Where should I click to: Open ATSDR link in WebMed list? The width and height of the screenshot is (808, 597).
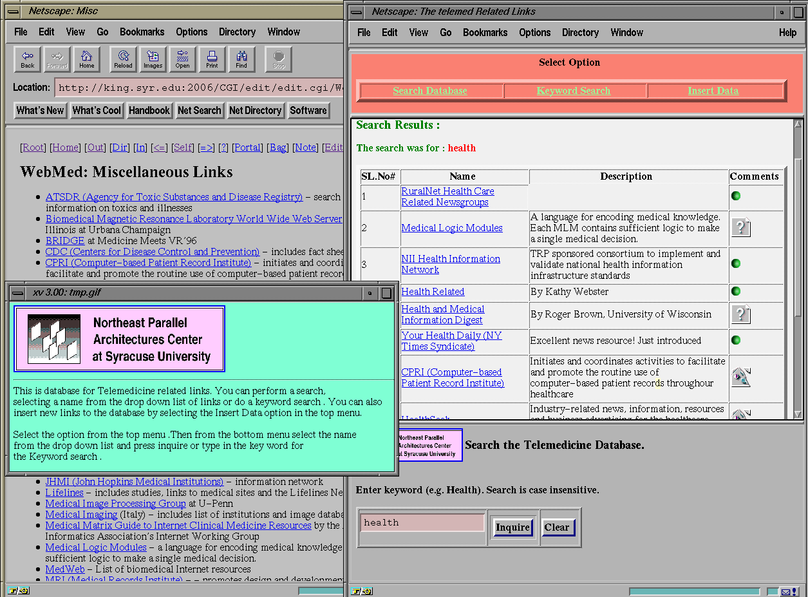(174, 197)
